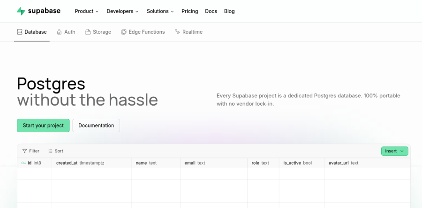
Task: Click the Sort lines icon
Action: coord(51,151)
